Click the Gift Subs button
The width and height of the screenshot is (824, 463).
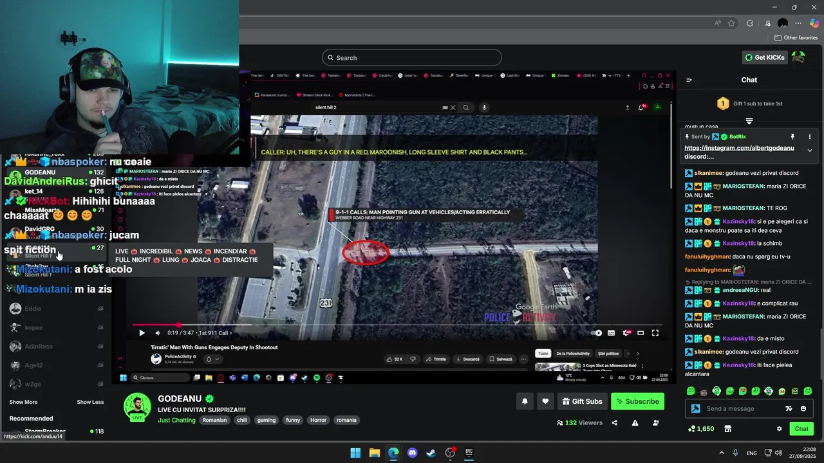(x=582, y=401)
